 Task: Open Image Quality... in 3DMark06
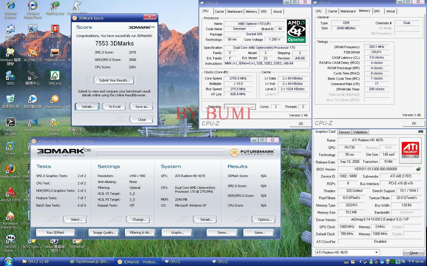click(104, 233)
